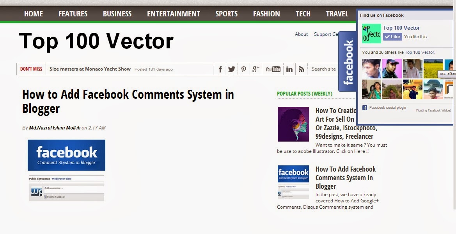Click the Like button in Facebook widget
This screenshot has height=234, width=456.
(392, 37)
